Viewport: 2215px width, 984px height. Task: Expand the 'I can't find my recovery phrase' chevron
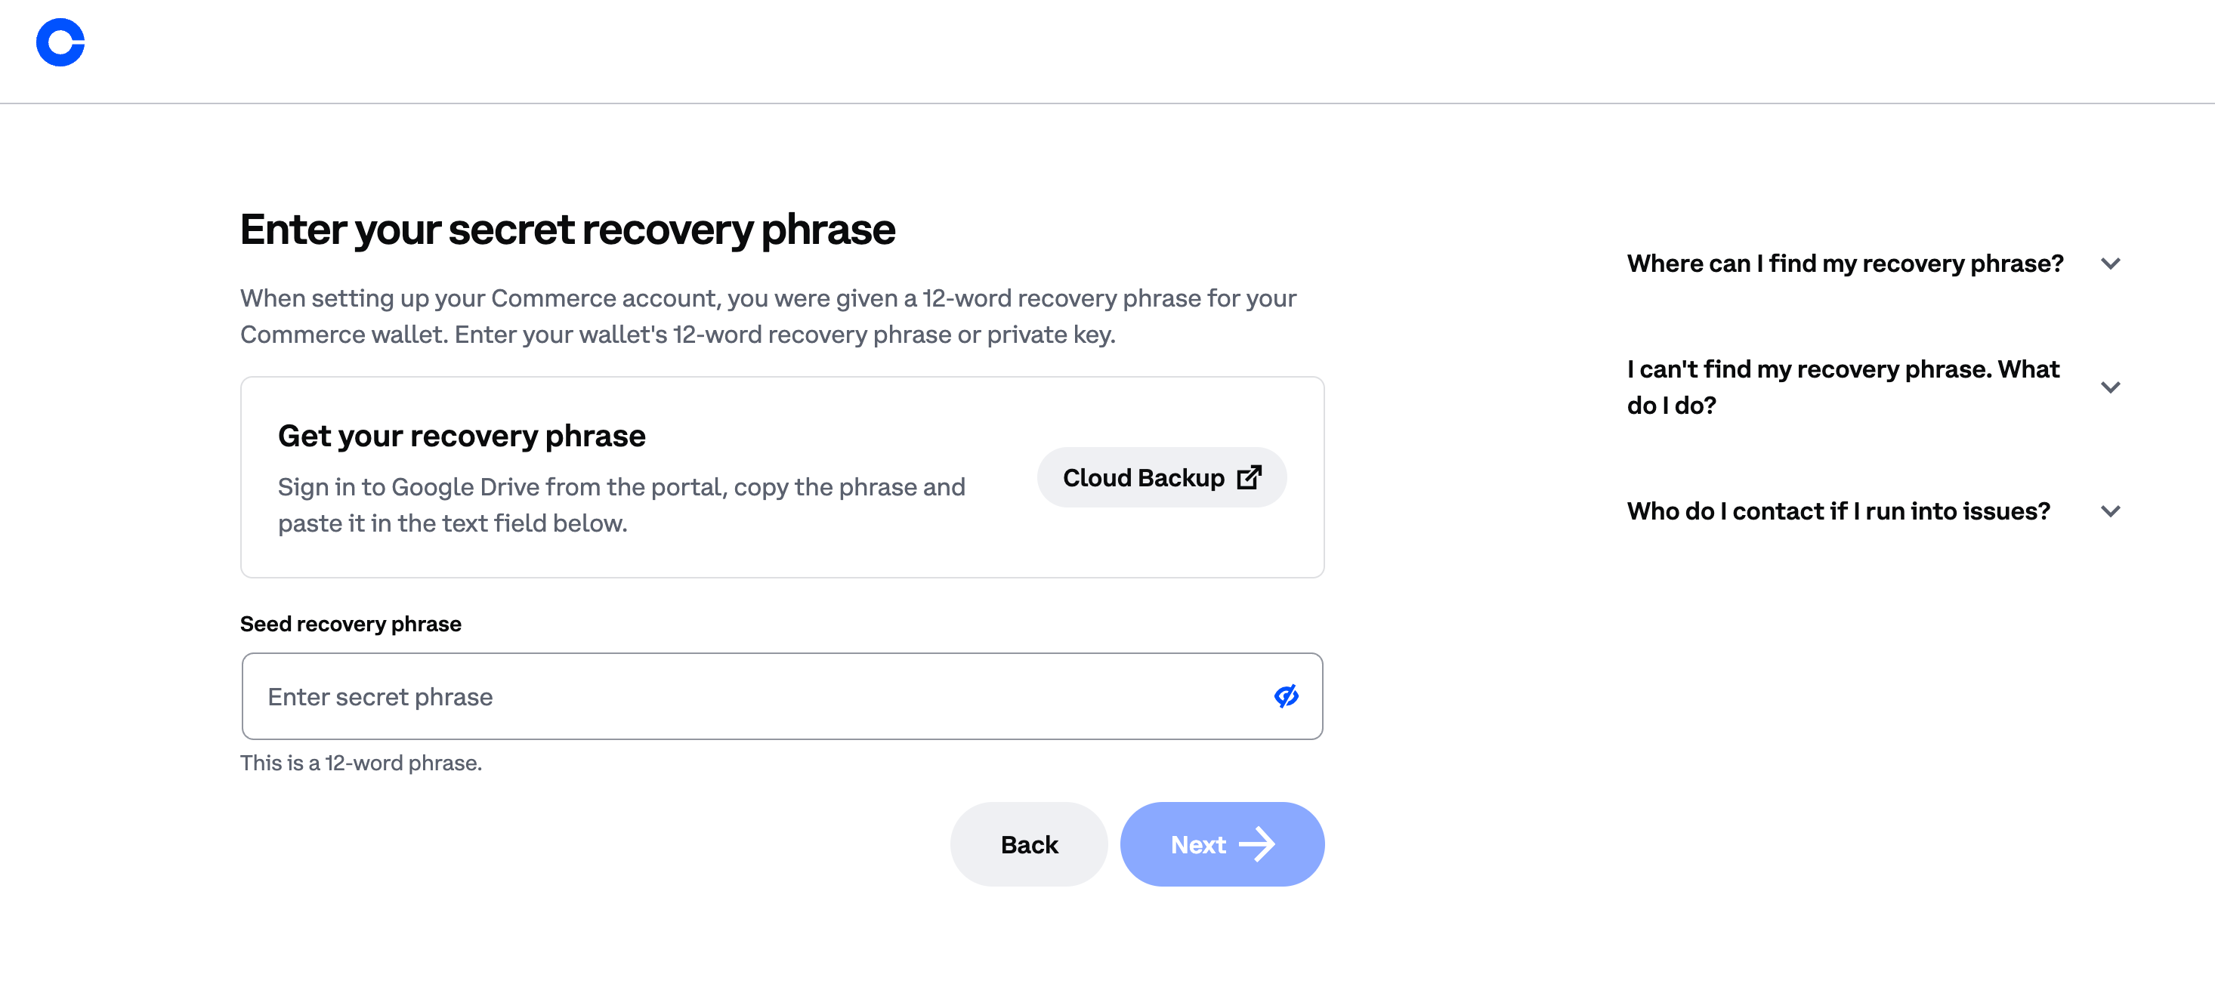tap(2112, 387)
